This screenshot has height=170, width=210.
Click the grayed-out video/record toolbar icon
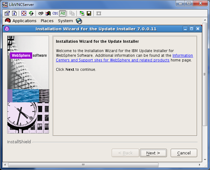coord(99,13)
